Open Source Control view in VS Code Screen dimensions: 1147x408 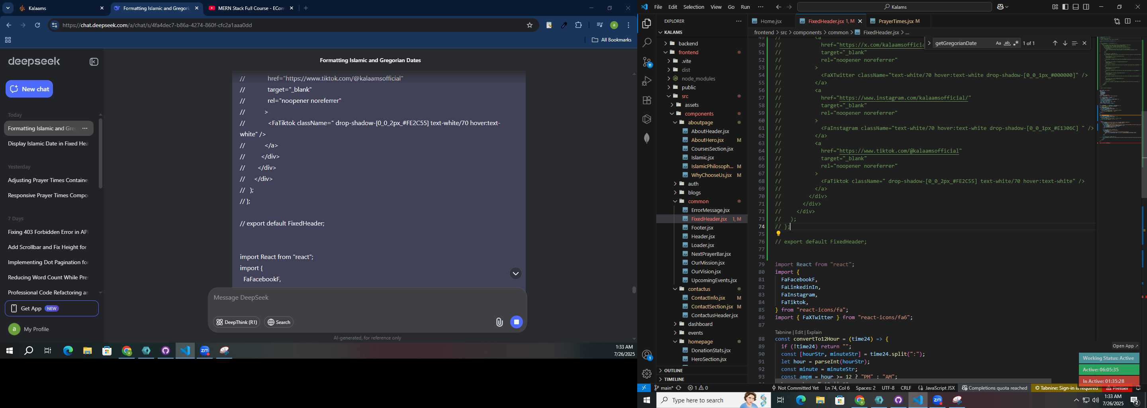[x=646, y=62]
